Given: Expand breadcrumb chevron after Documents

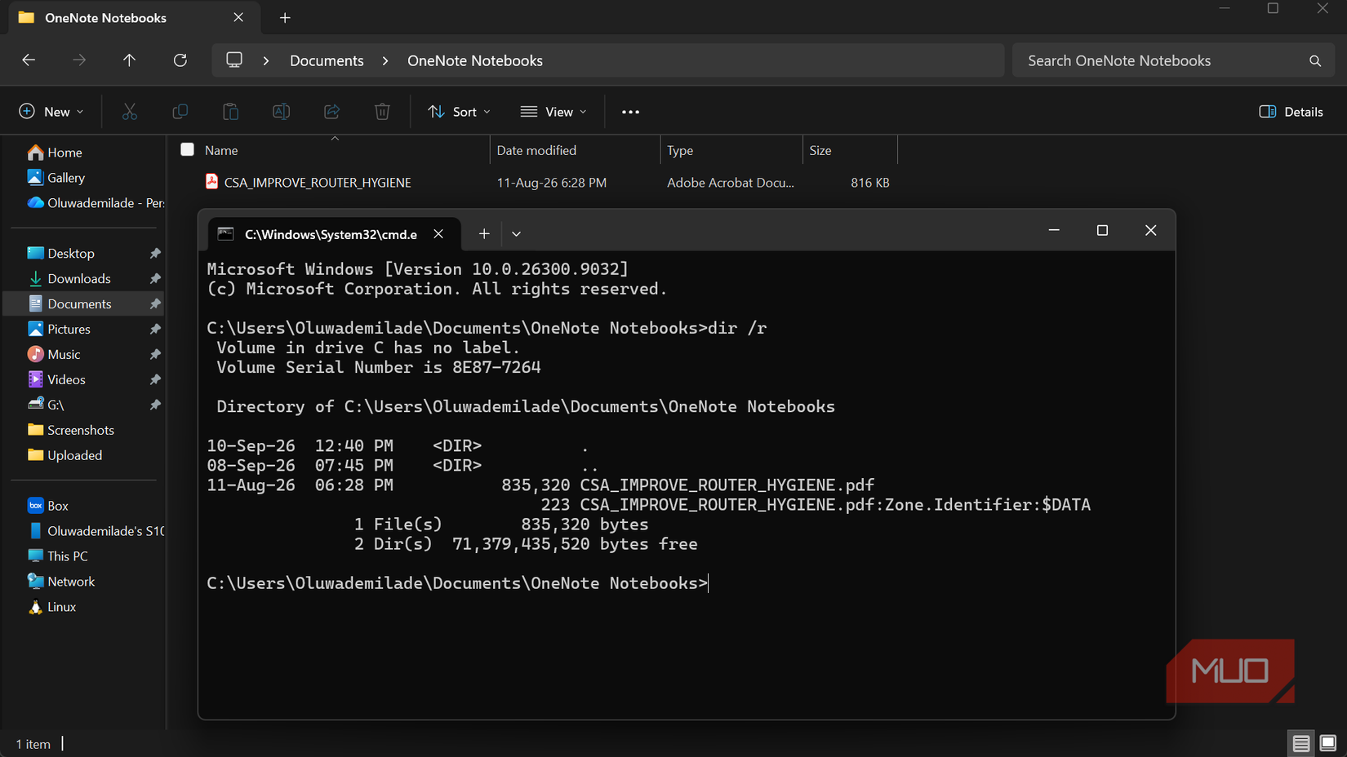Looking at the screenshot, I should (385, 61).
